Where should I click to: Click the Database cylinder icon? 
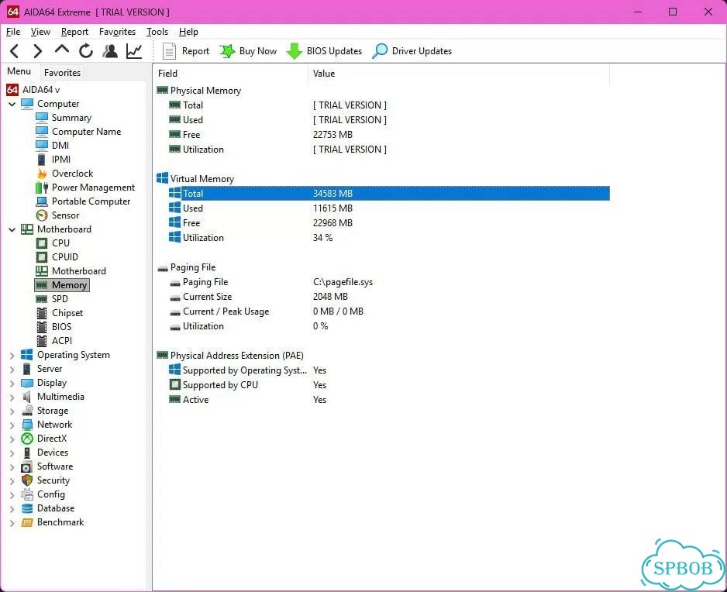pos(27,508)
